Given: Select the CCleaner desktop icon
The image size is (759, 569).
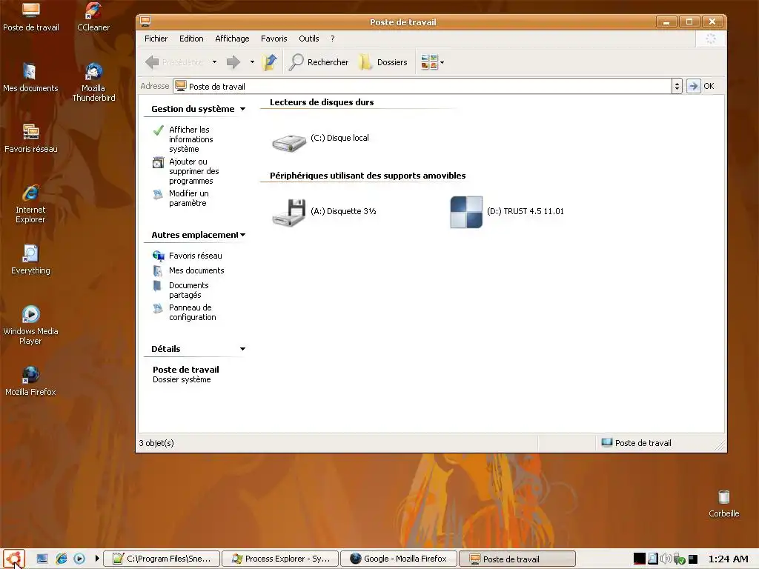Looking at the screenshot, I should tap(93, 17).
